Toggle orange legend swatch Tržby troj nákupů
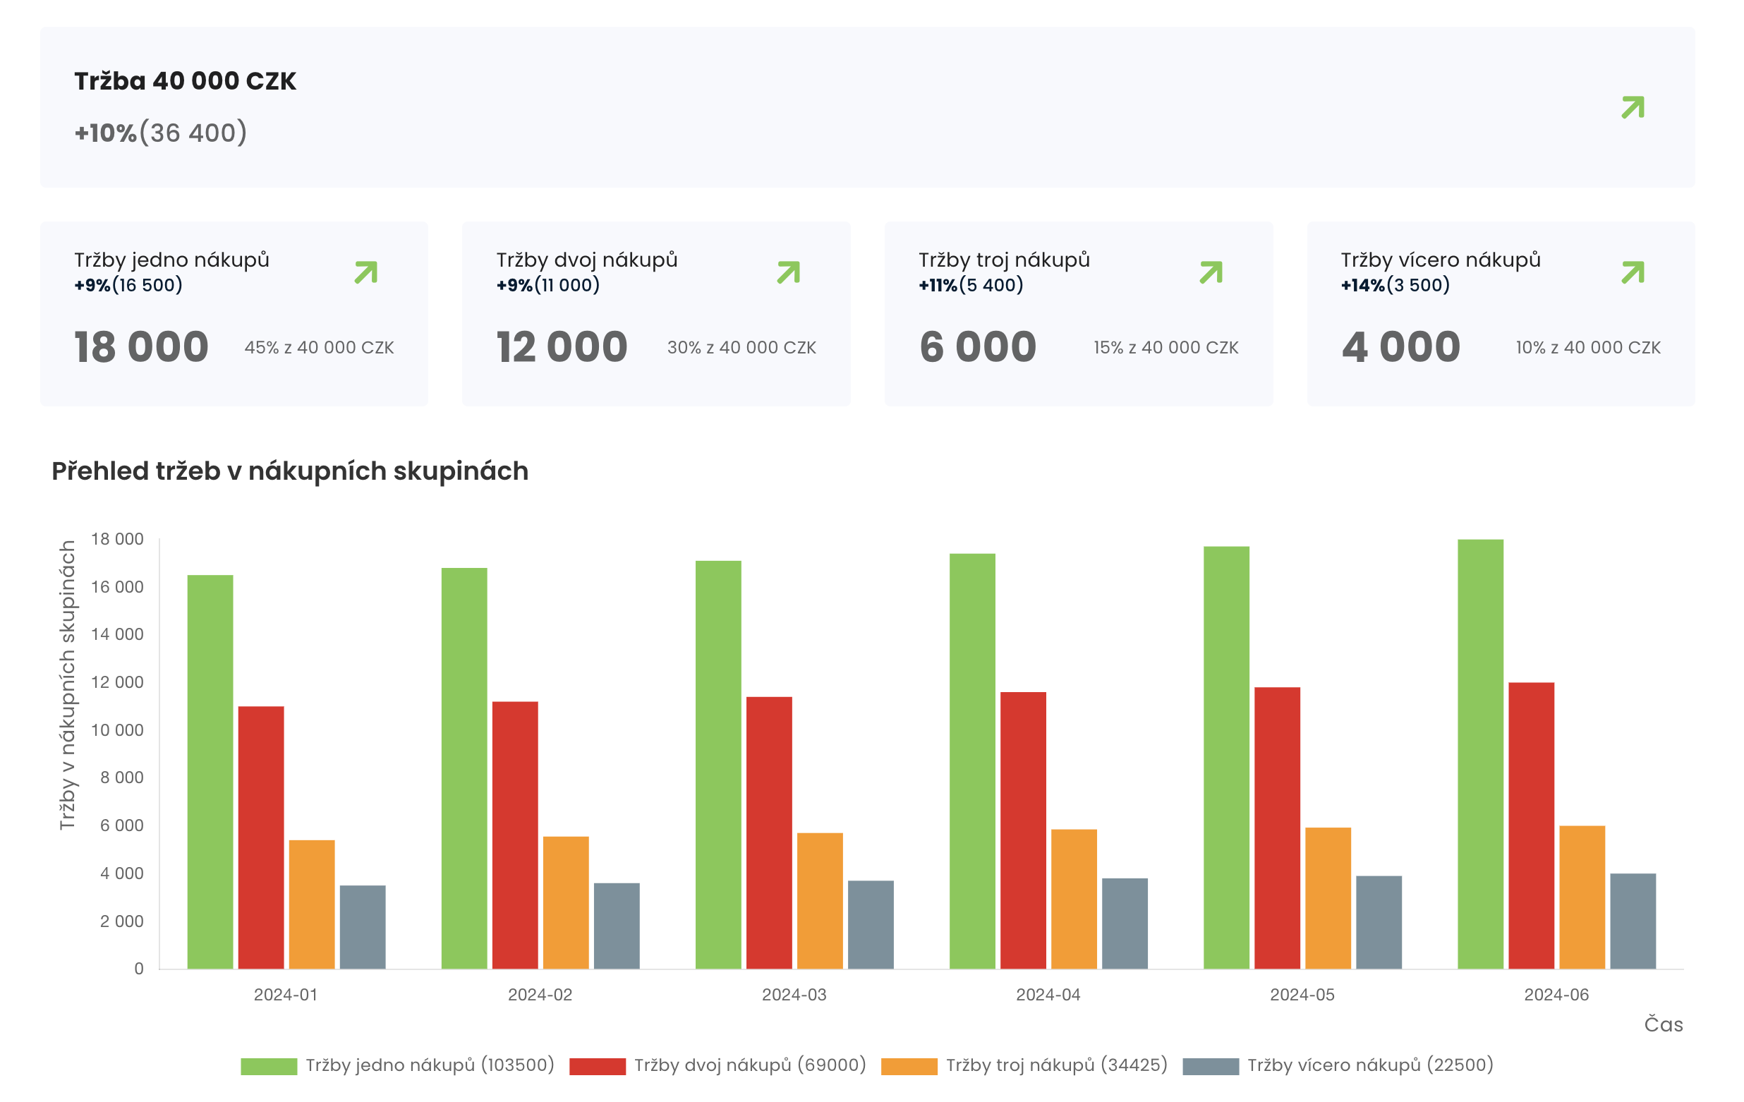The height and width of the screenshot is (1102, 1744). (x=909, y=1066)
